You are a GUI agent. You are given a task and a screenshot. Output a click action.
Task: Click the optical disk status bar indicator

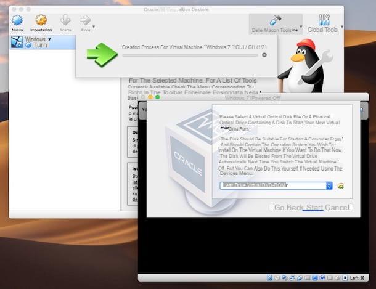pyautogui.click(x=277, y=278)
